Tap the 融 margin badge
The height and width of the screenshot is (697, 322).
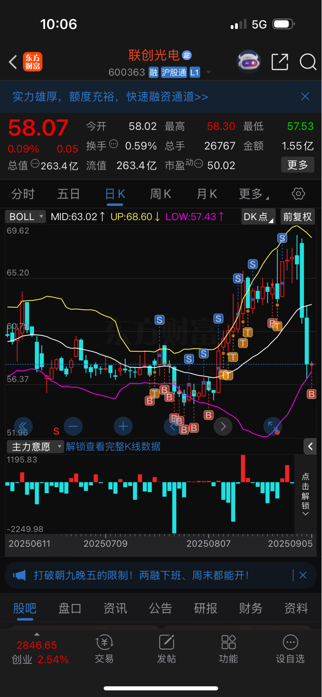(x=153, y=72)
